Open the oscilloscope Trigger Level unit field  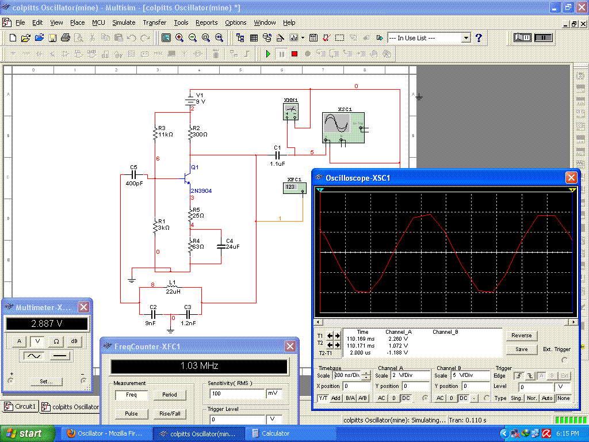[563, 387]
